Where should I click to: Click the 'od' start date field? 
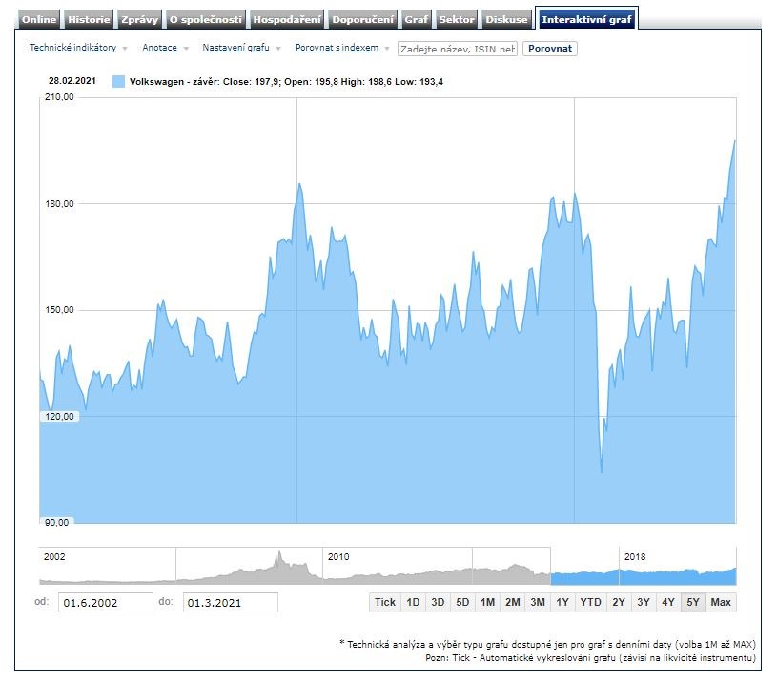tap(107, 602)
